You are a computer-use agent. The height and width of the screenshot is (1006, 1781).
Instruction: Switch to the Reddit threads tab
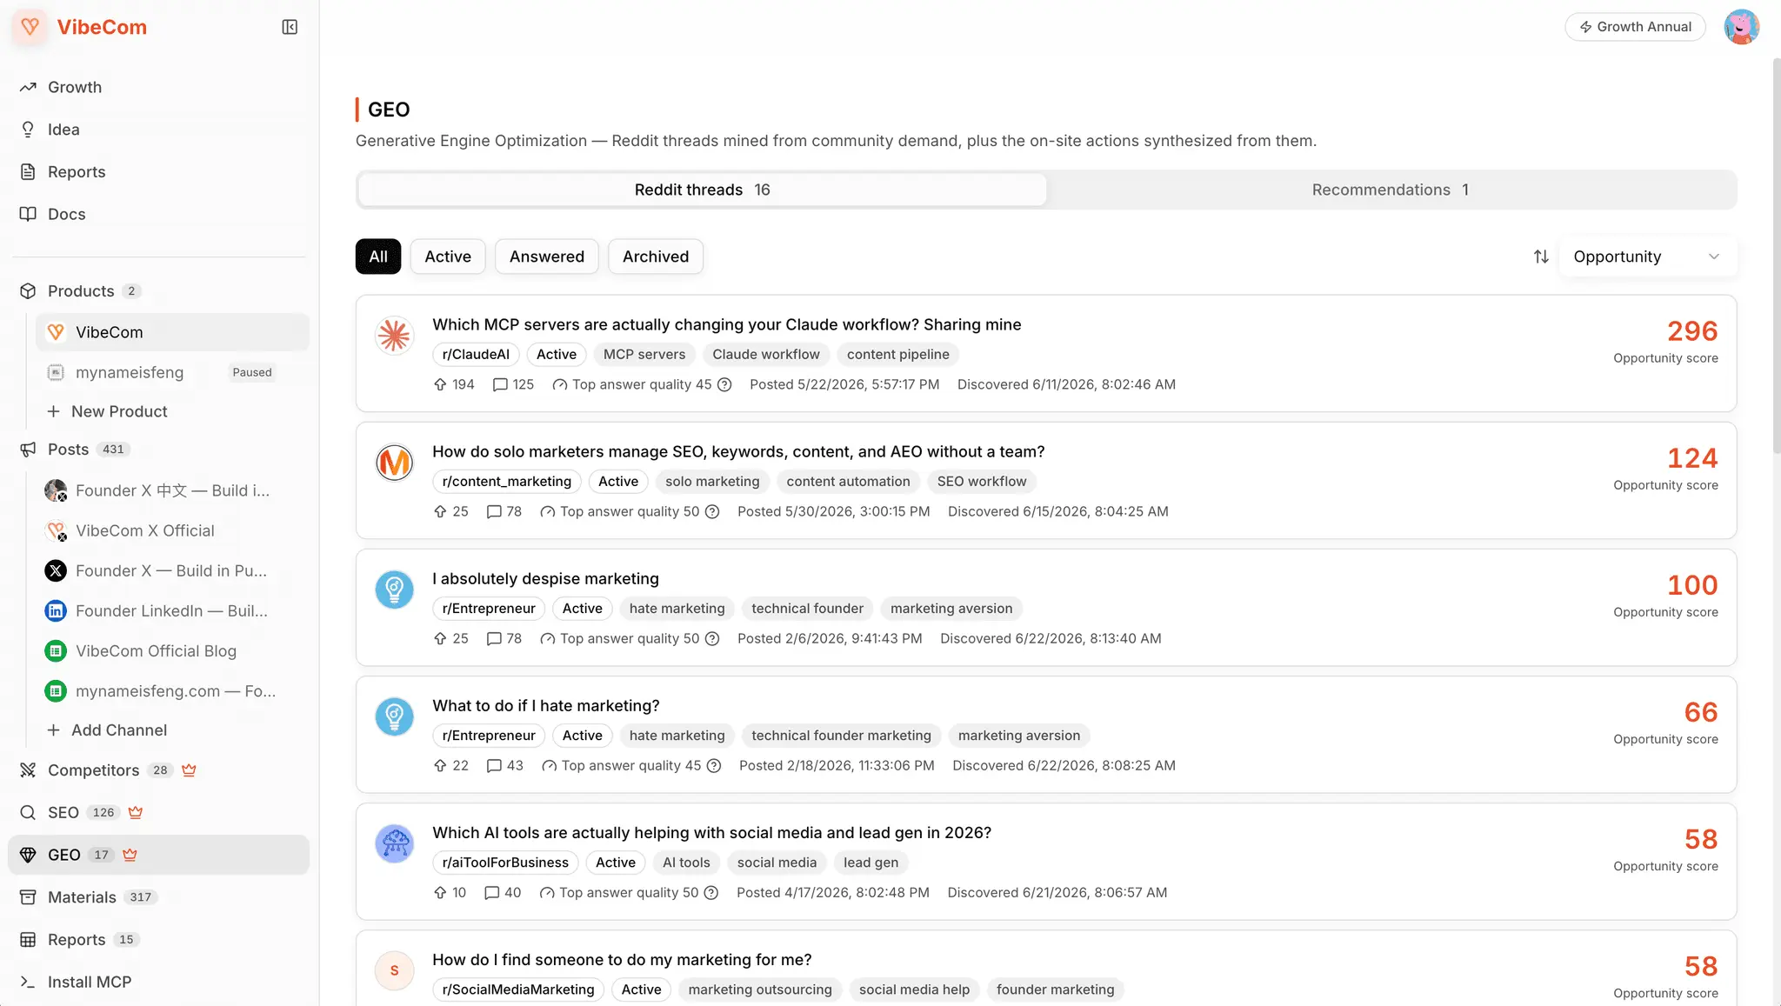click(x=703, y=190)
